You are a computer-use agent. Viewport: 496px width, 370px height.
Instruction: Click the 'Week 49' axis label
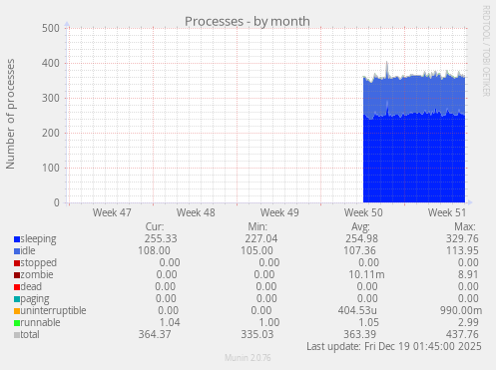(x=279, y=212)
